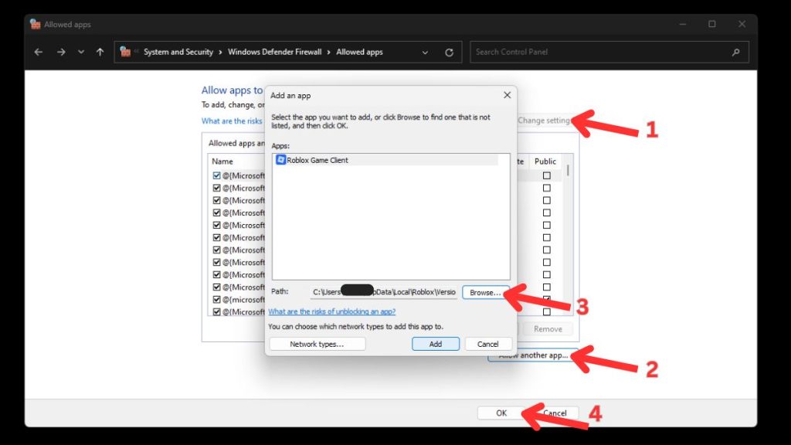Go to System and Security breadcrumb
The width and height of the screenshot is (791, 445).
[x=178, y=53]
